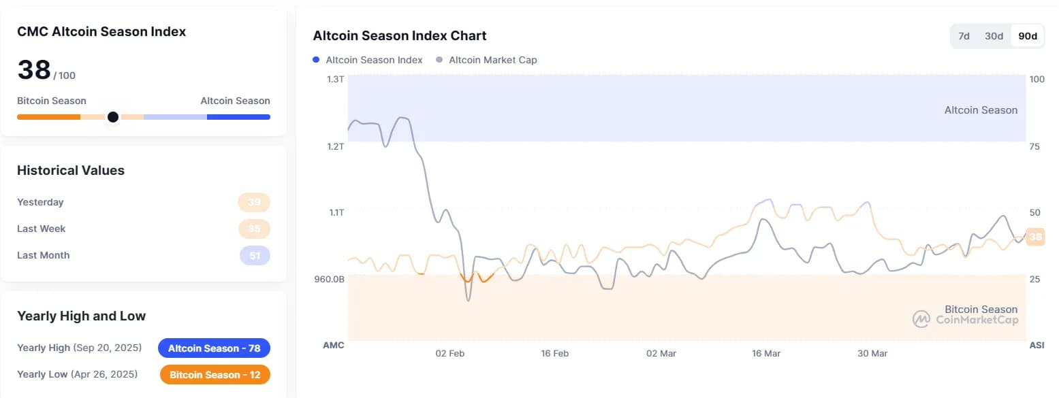Click the 16 Mar date axis marker
The image size is (1059, 398).
pyautogui.click(x=766, y=354)
